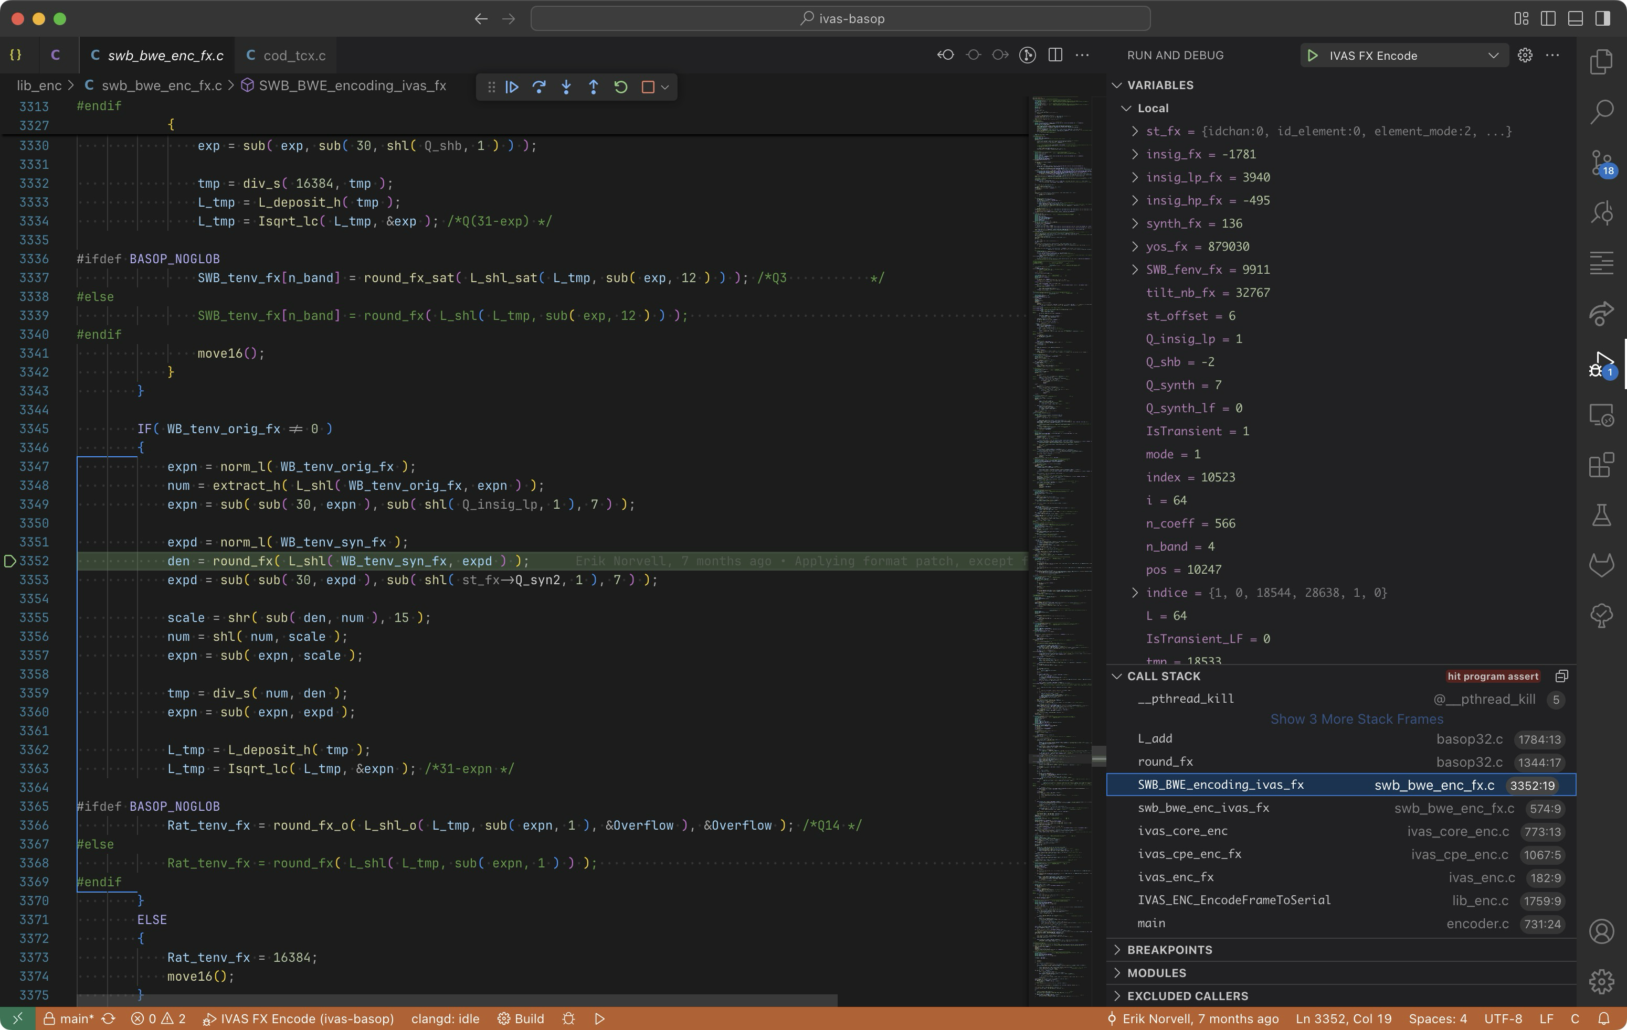
Task: Stop the debug session with the square icon
Action: tap(647, 87)
